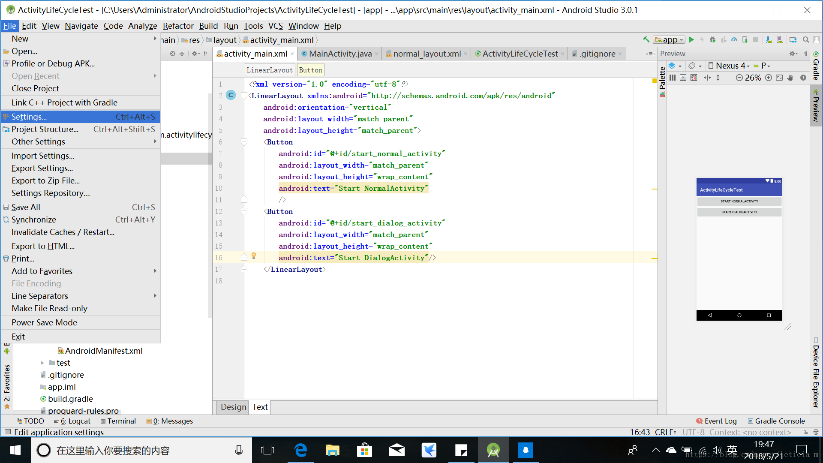
Task: Click the scroll from source target icon
Action: tap(172, 54)
